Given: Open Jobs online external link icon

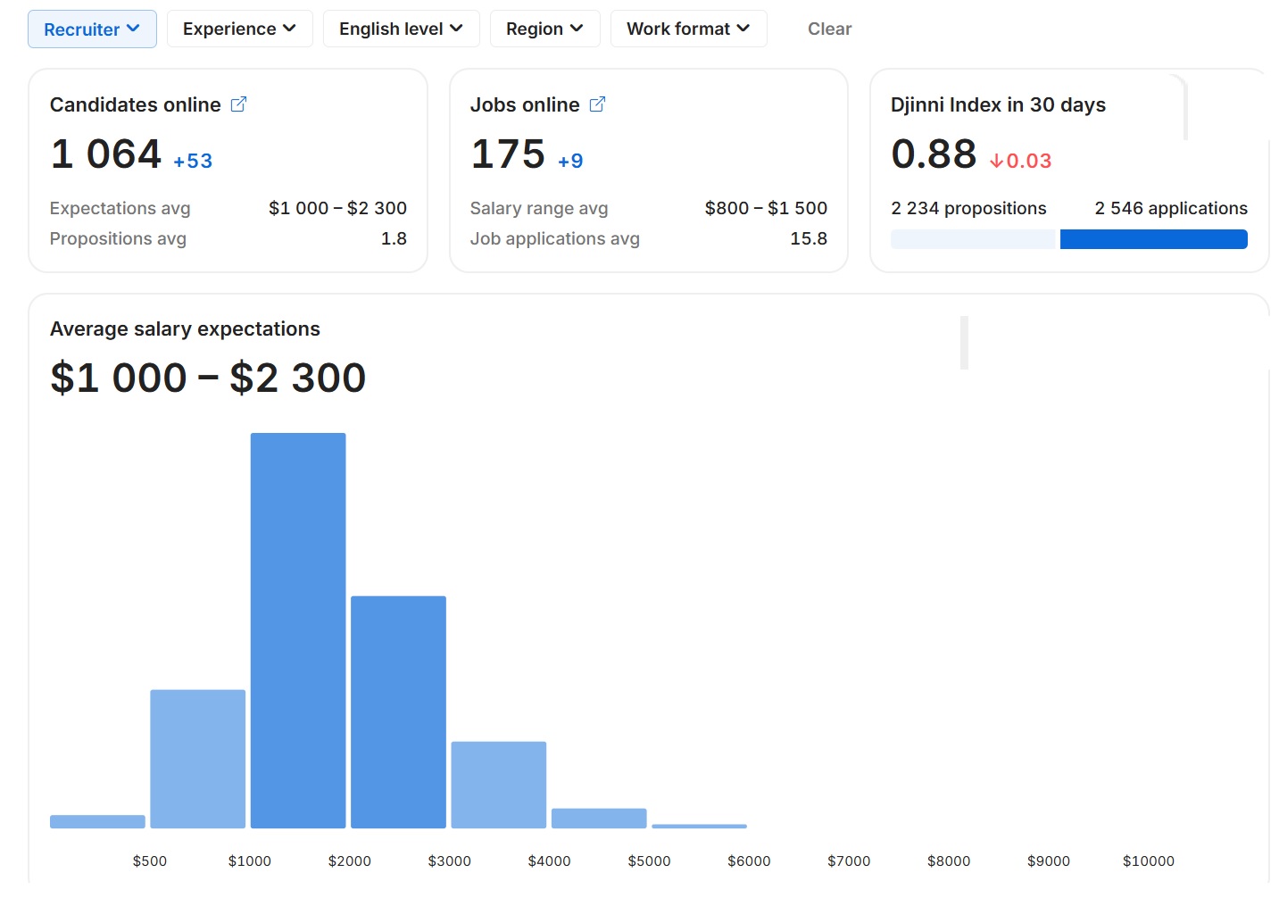Looking at the screenshot, I should [597, 104].
